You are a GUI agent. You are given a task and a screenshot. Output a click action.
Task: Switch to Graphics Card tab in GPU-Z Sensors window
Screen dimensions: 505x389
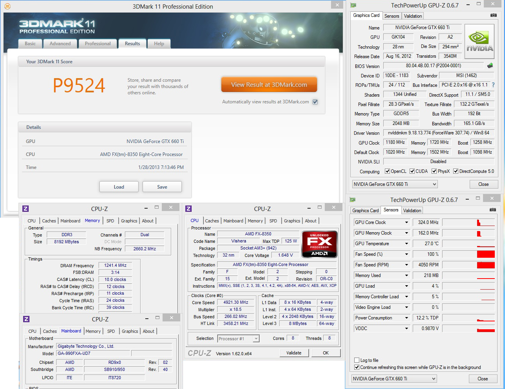[366, 211]
